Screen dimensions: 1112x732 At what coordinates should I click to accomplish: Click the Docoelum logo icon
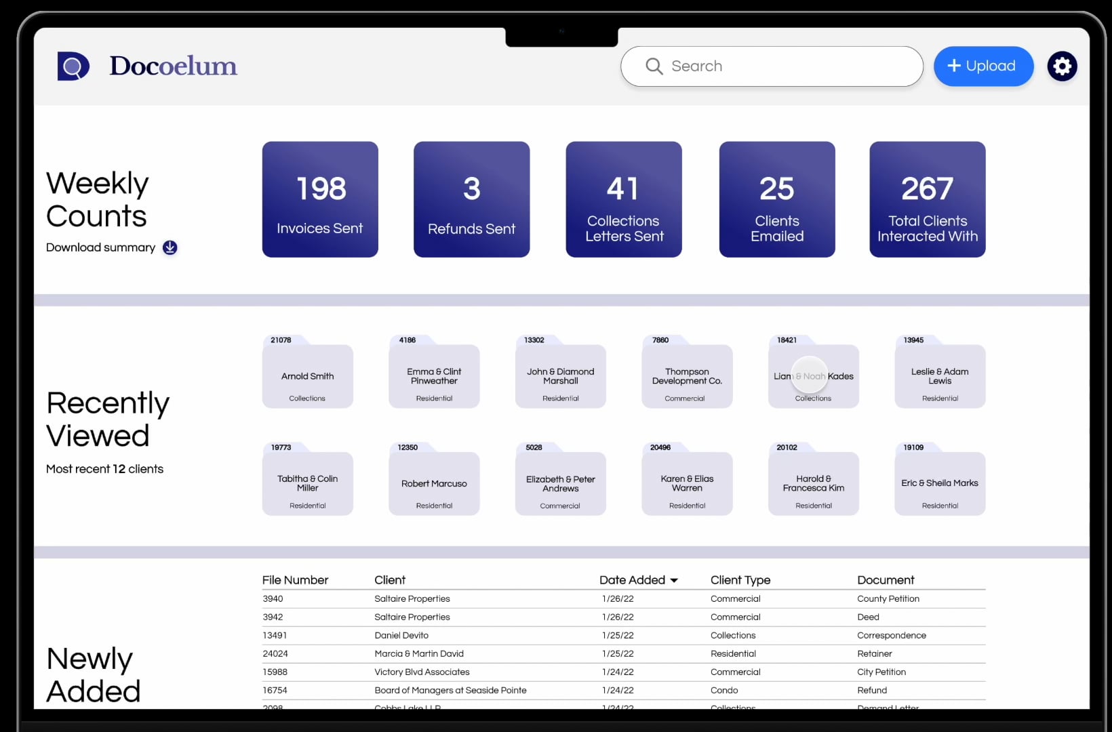73,66
